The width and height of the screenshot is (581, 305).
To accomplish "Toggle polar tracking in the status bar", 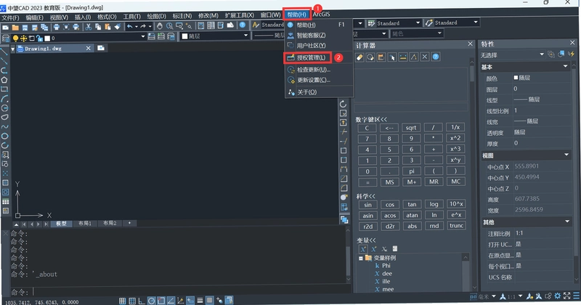I will 151,301.
